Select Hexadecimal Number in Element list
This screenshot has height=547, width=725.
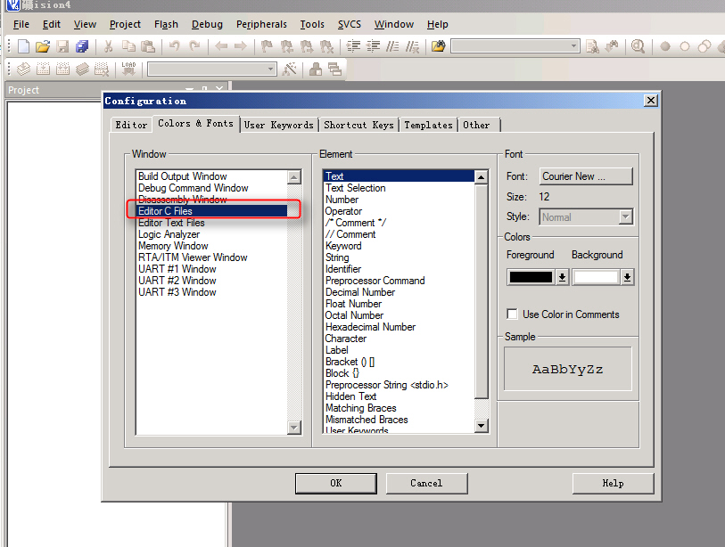(x=370, y=327)
